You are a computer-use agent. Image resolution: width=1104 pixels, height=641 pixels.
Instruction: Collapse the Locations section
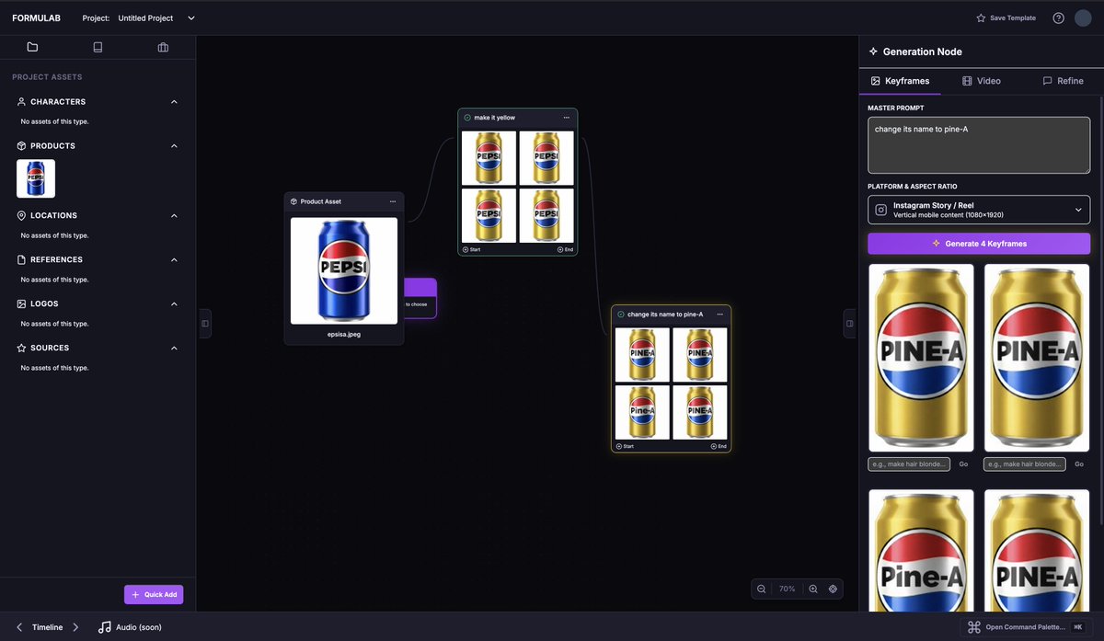click(174, 216)
